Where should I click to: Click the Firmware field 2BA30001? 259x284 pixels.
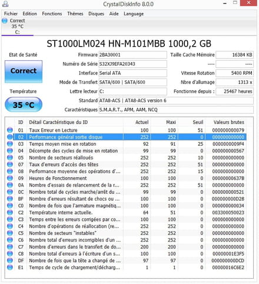tap(132, 55)
